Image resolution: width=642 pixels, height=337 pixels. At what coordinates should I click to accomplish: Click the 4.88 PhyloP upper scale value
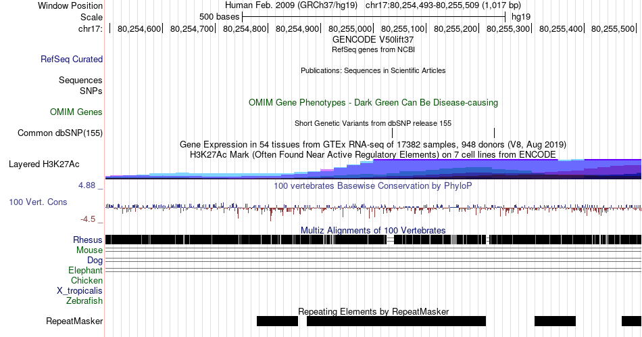(x=87, y=185)
